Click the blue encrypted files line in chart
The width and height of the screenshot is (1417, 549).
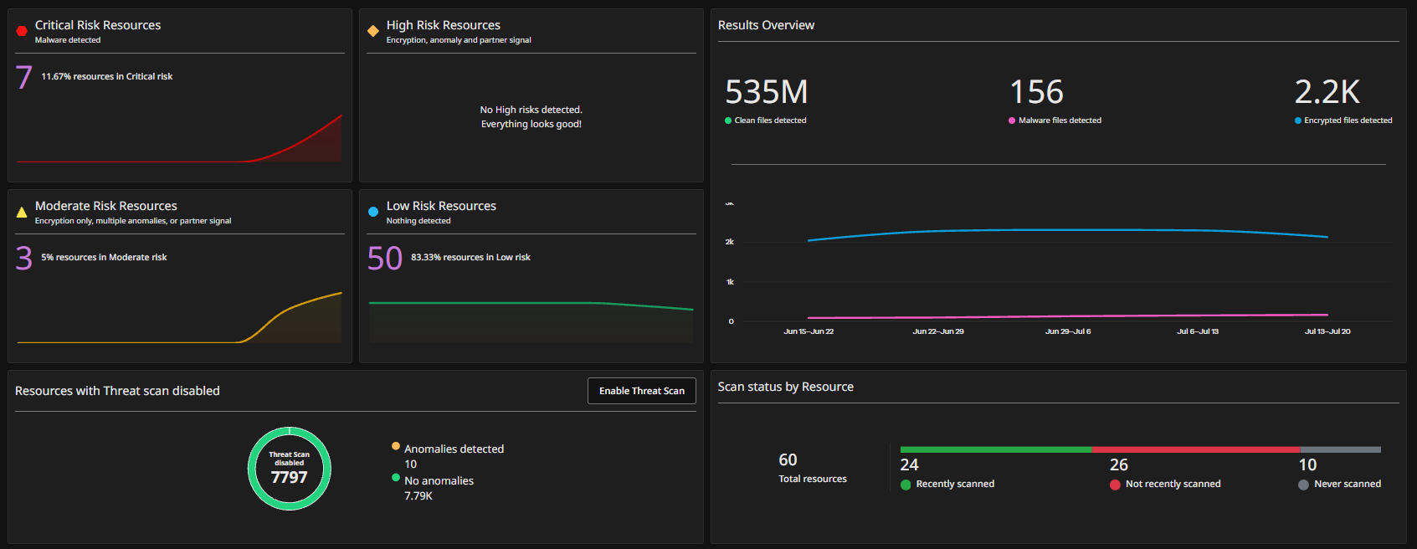(1067, 230)
